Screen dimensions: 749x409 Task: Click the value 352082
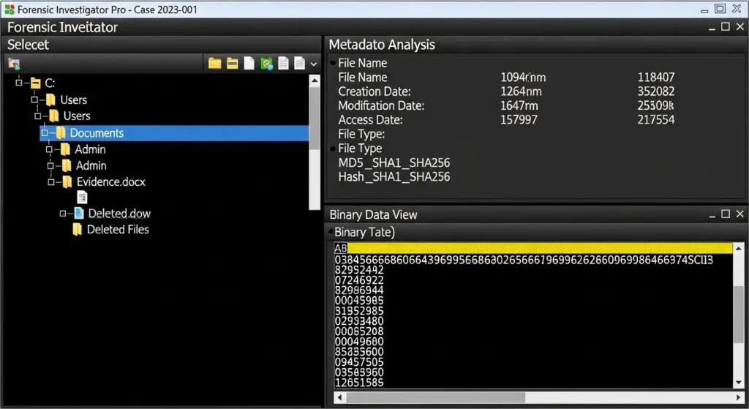tap(656, 91)
